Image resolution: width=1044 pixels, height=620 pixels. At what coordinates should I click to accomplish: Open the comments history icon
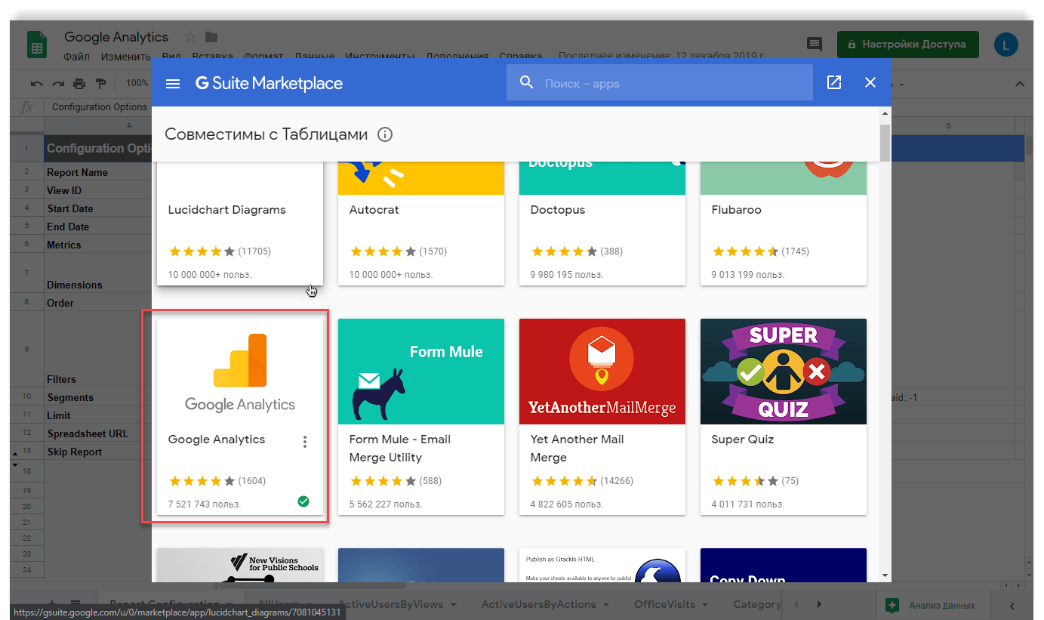815,44
